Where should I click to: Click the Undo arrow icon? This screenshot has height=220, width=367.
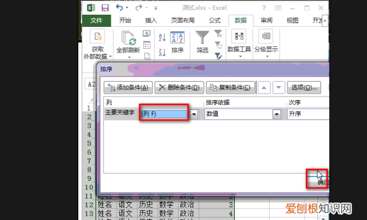coord(119,8)
